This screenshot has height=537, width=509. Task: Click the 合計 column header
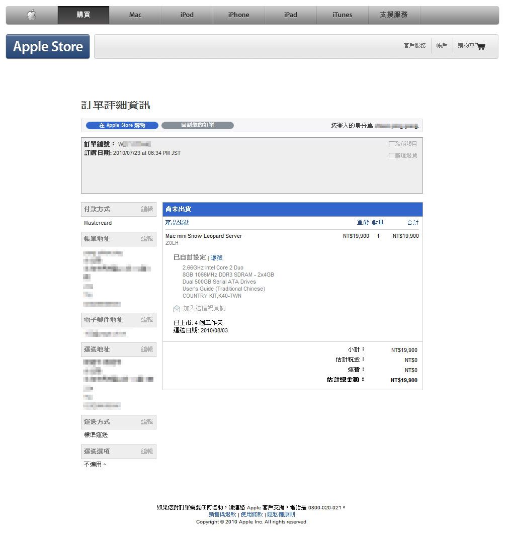pyautogui.click(x=413, y=223)
